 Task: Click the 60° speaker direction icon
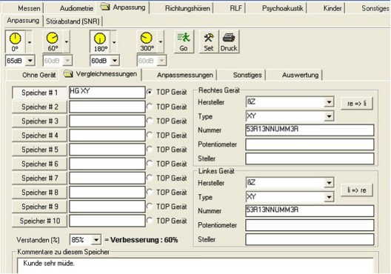[x=53, y=41]
